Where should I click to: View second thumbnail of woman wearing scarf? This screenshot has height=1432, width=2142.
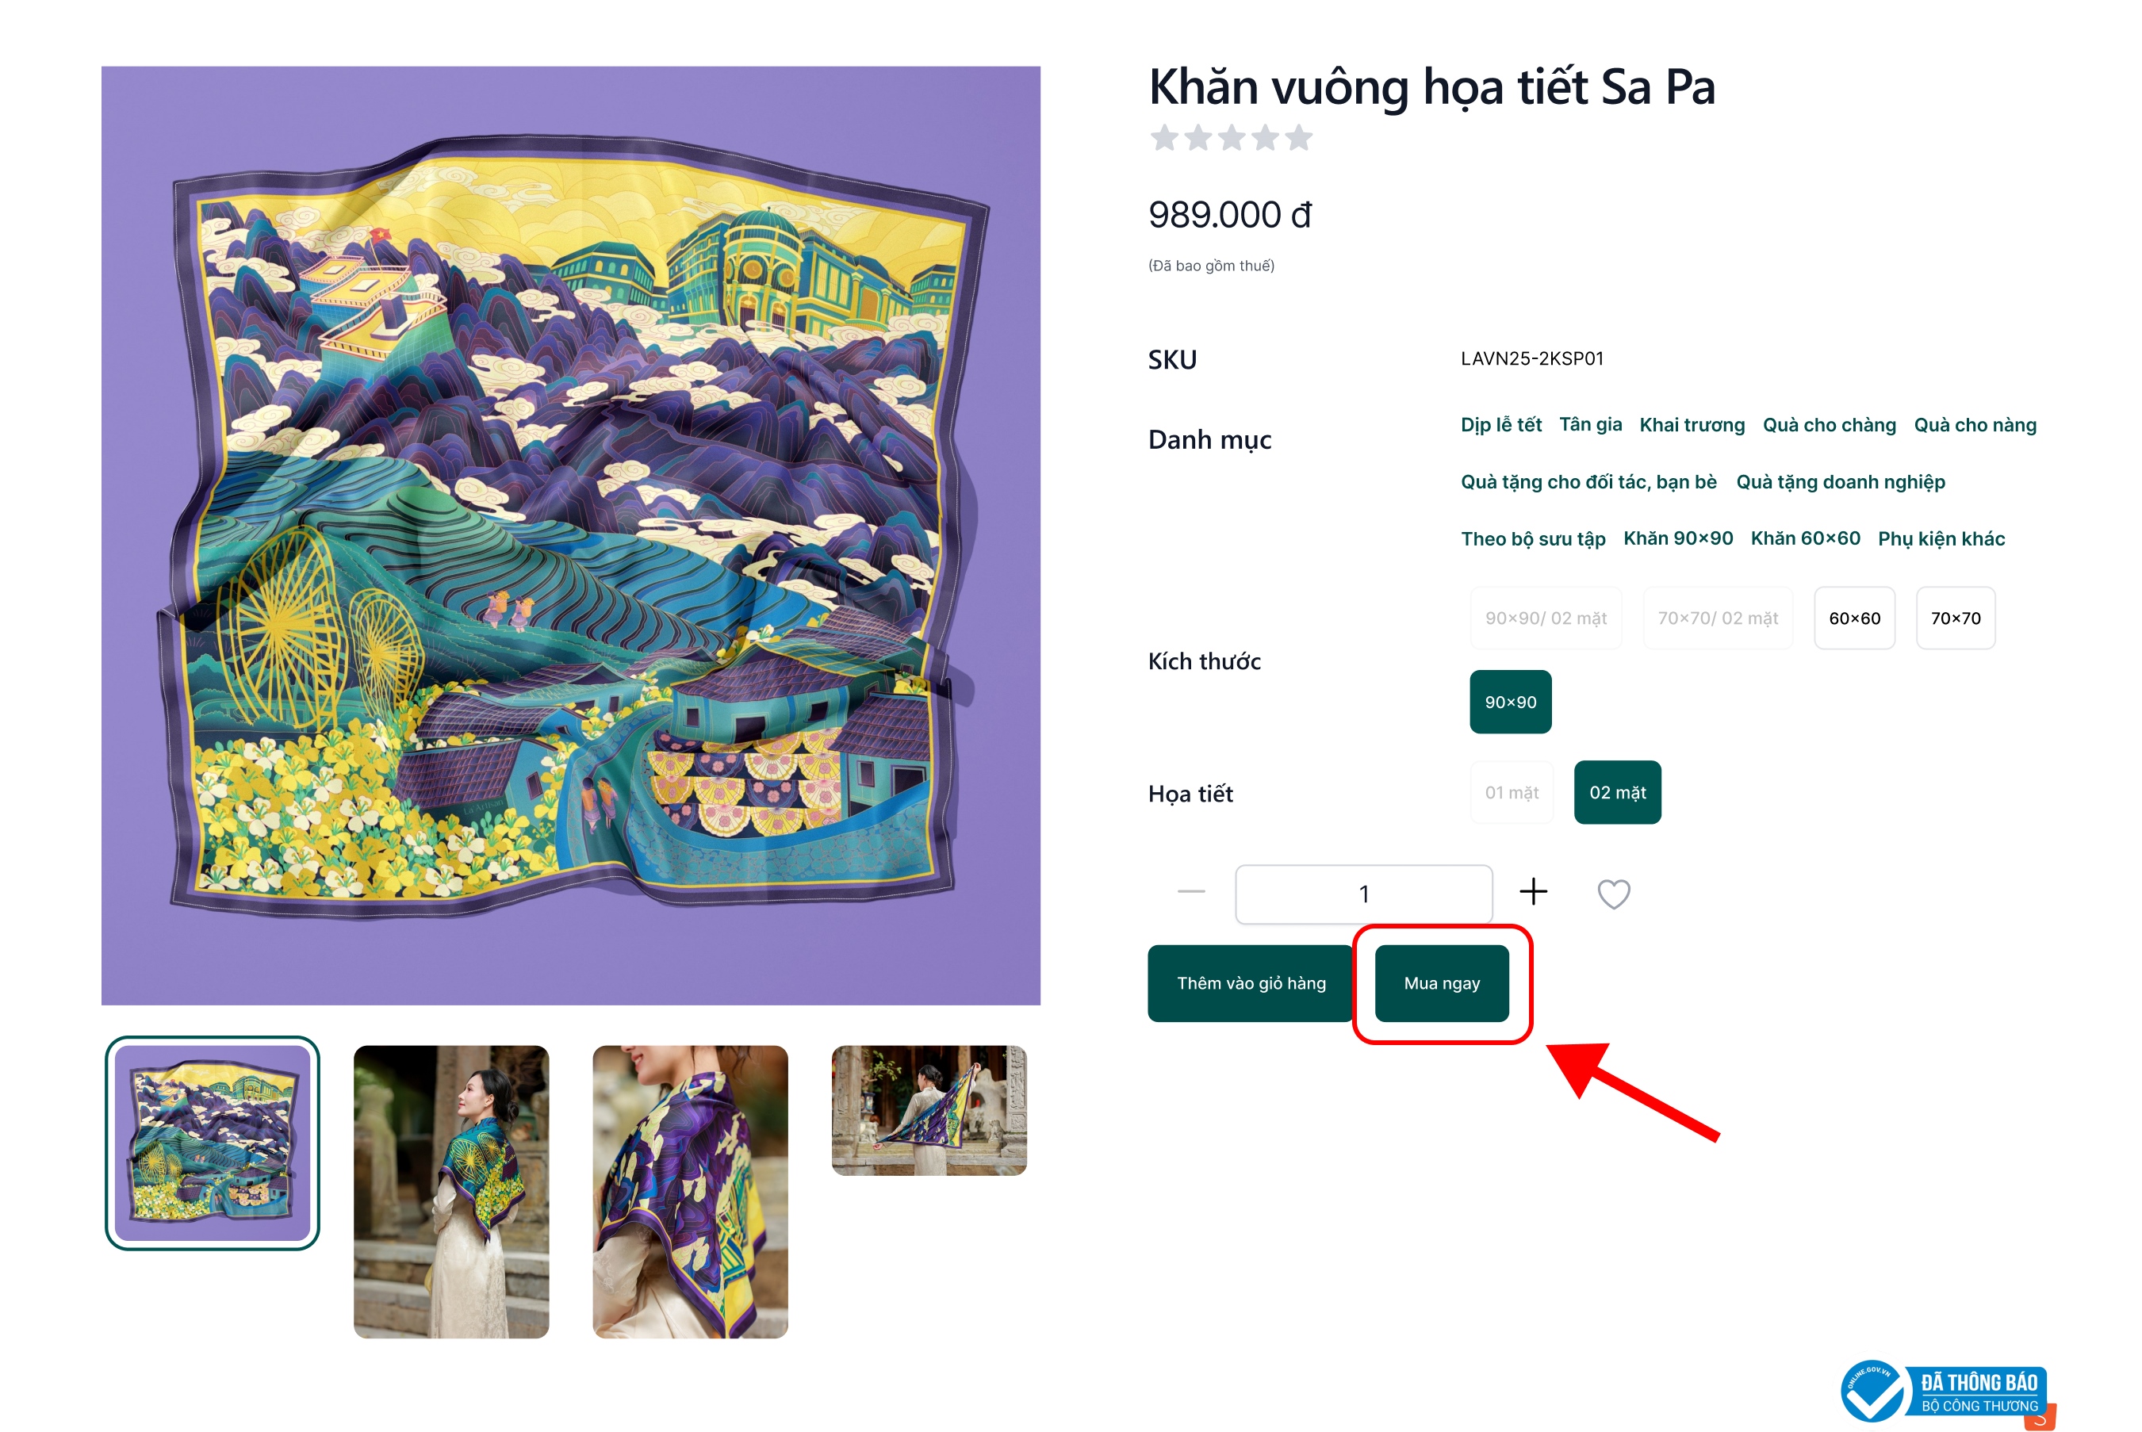tap(451, 1191)
